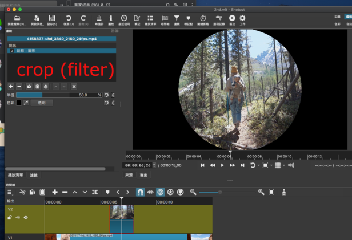
Task: Open the player grid options dropdown
Action: pyautogui.click(x=279, y=165)
